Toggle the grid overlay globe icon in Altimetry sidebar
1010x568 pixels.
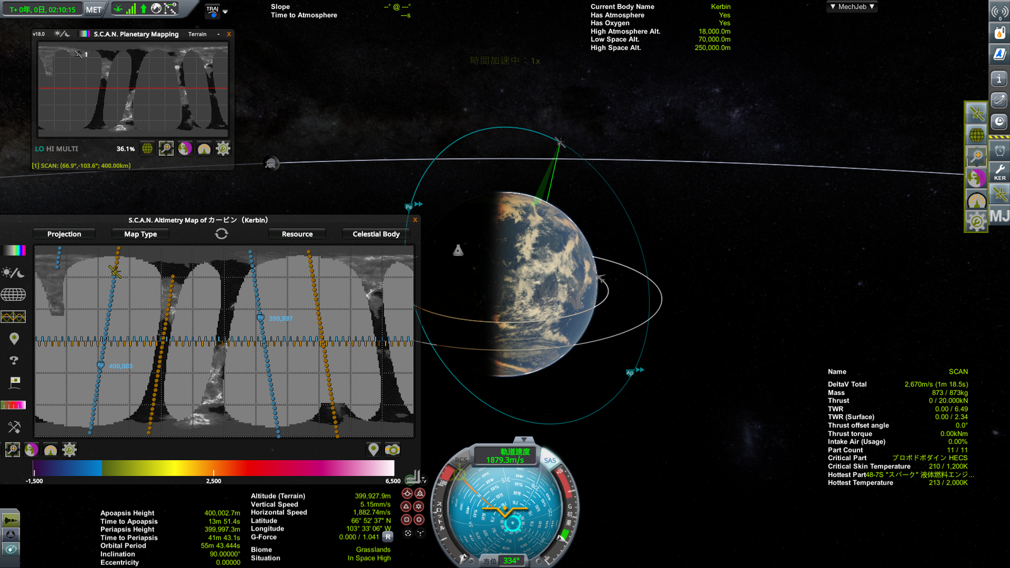(13, 295)
